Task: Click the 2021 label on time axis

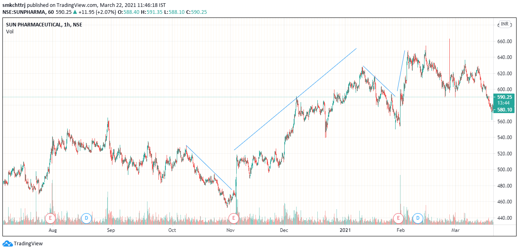Action: pos(345,231)
